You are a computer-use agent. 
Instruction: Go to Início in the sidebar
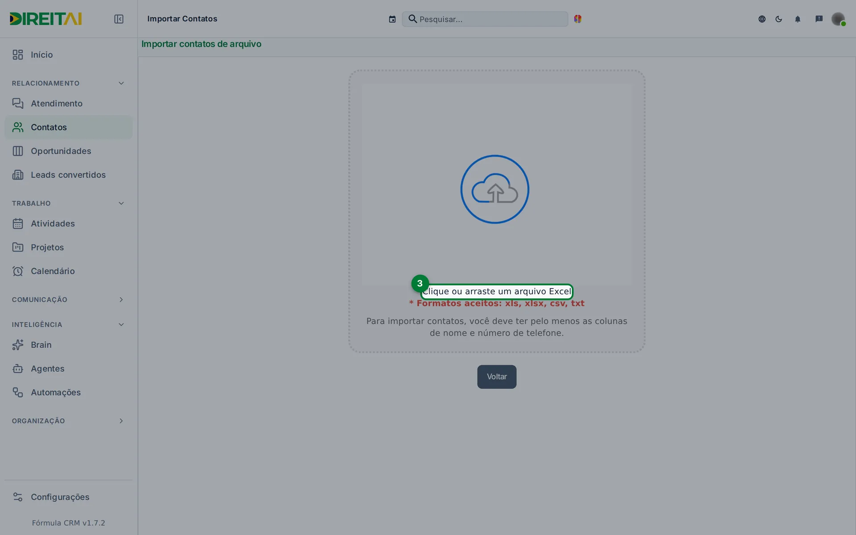[68, 55]
